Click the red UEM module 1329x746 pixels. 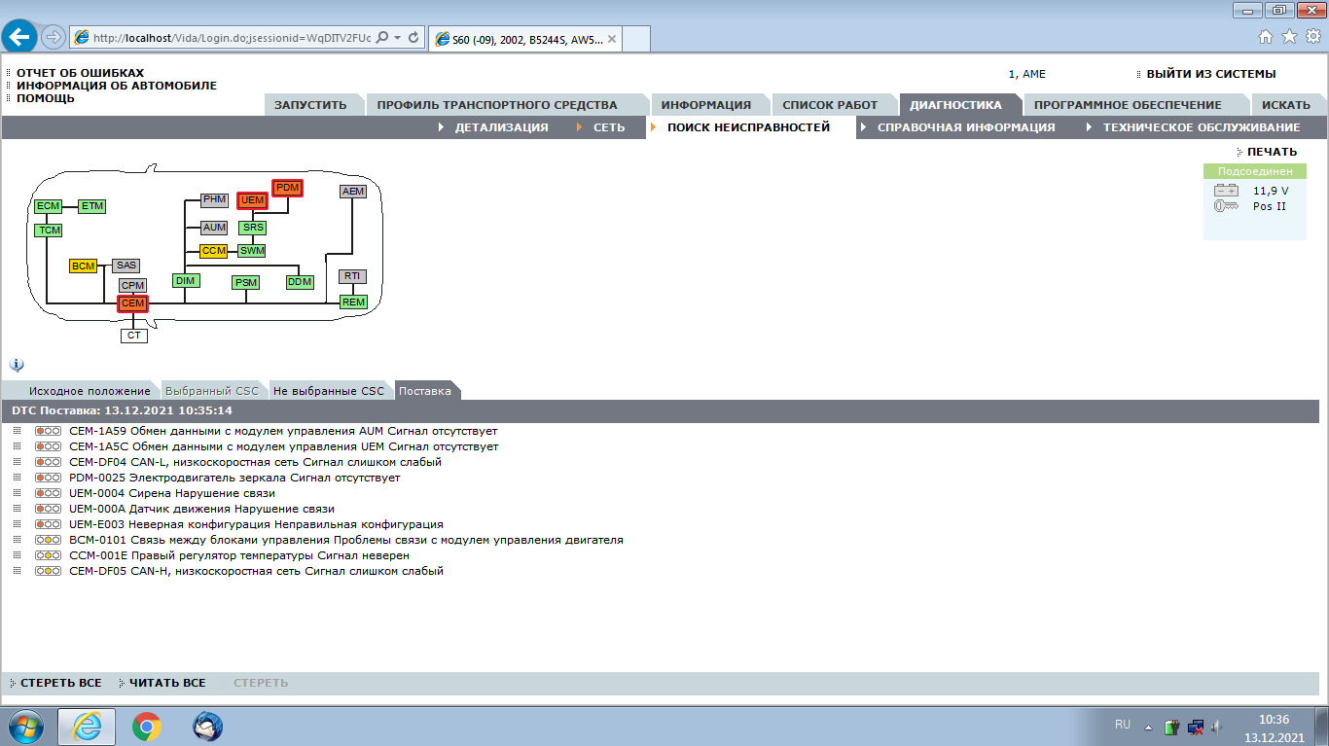tap(253, 200)
